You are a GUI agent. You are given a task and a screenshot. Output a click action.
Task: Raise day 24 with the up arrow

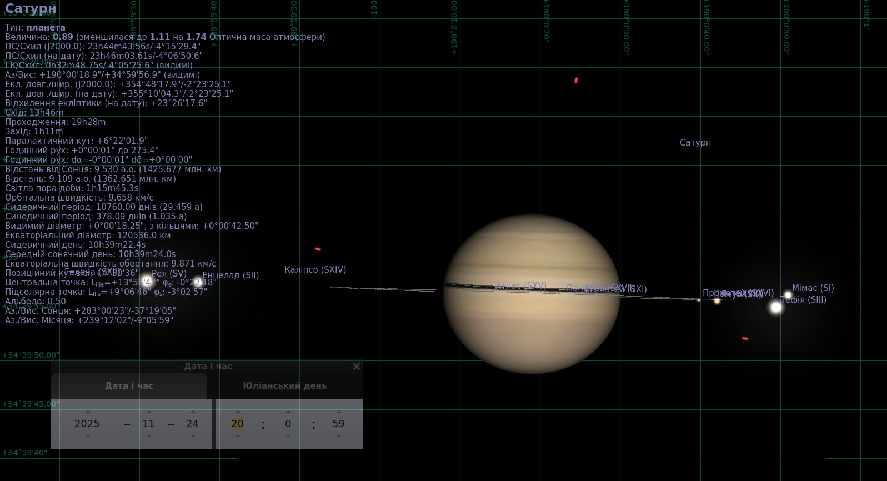click(193, 412)
